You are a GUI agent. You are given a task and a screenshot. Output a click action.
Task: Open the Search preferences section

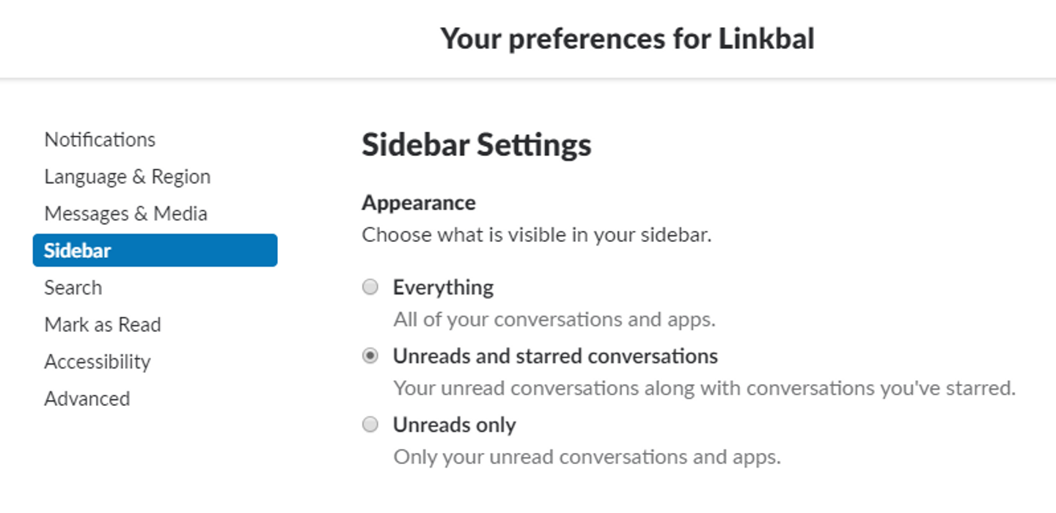pos(73,287)
